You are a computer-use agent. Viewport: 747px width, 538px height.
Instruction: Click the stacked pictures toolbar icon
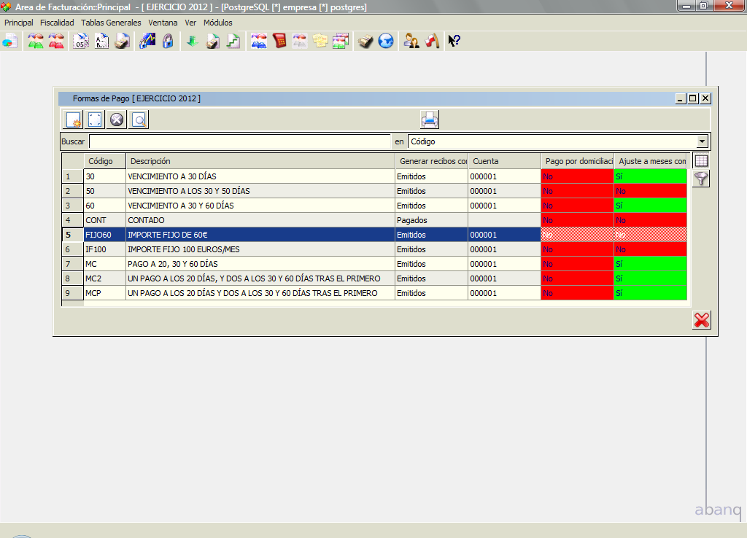(341, 41)
